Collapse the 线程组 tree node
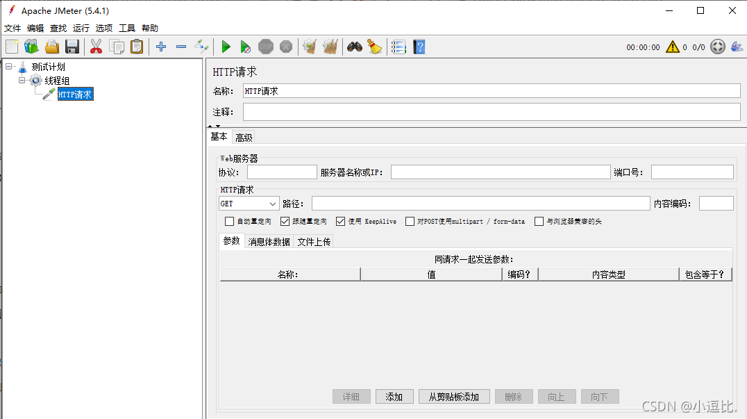Viewport: 747px width, 419px height. [22, 81]
